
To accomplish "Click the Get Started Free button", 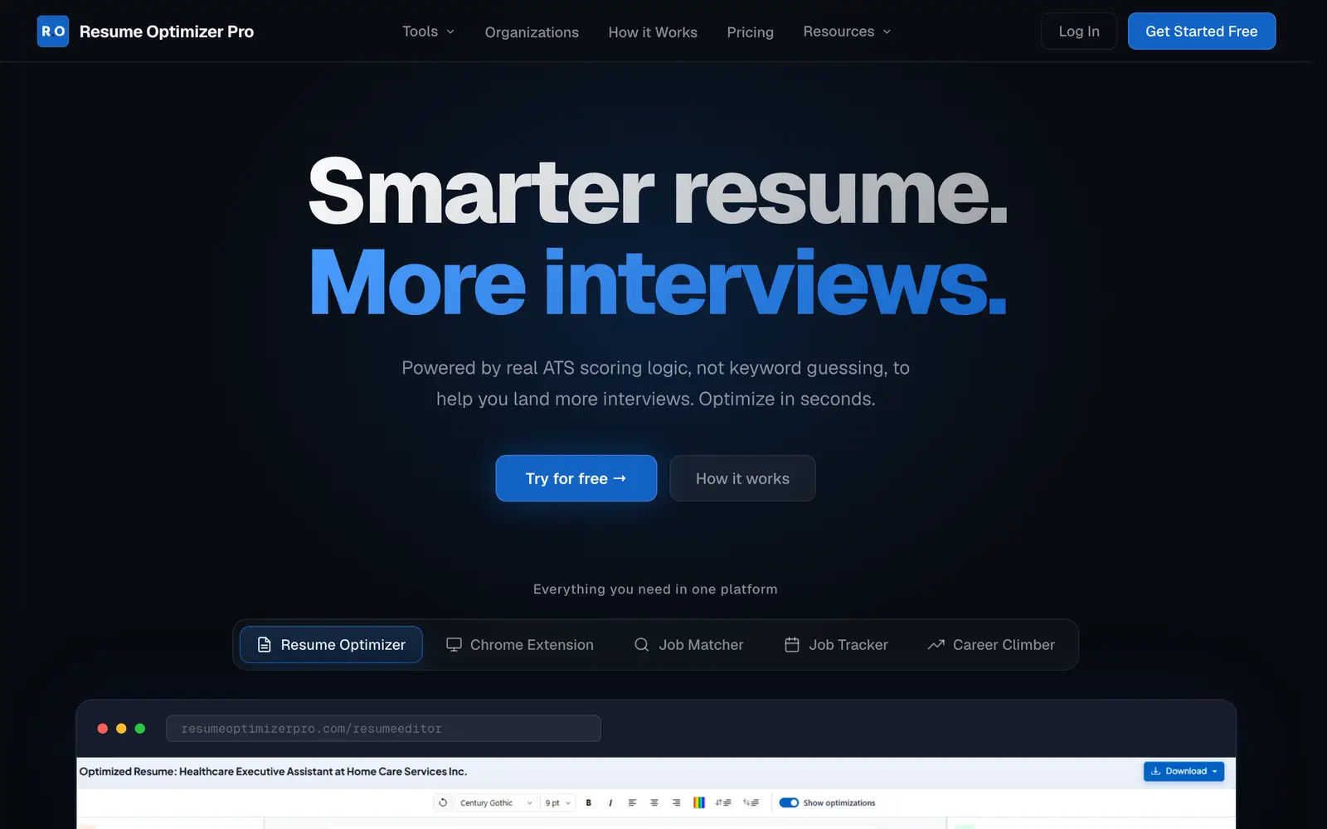I will coord(1202,32).
